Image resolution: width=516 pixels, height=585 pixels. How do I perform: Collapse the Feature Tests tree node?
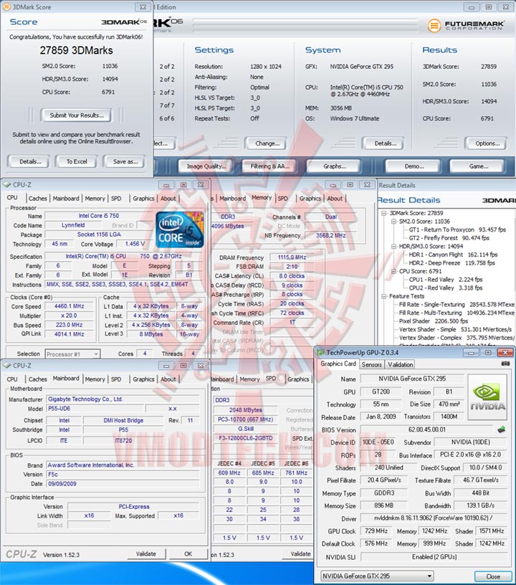click(x=384, y=296)
